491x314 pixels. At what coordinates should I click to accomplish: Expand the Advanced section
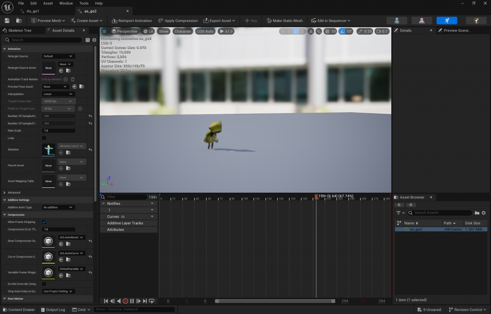(x=5, y=193)
